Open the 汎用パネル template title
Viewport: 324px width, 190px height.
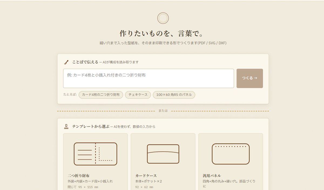212,175
